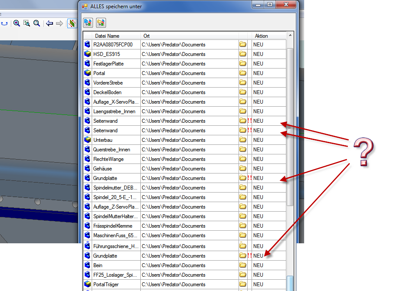408x291 pixels.
Task: Select file name MaschinenFuss_65...
Action: pyautogui.click(x=115, y=235)
